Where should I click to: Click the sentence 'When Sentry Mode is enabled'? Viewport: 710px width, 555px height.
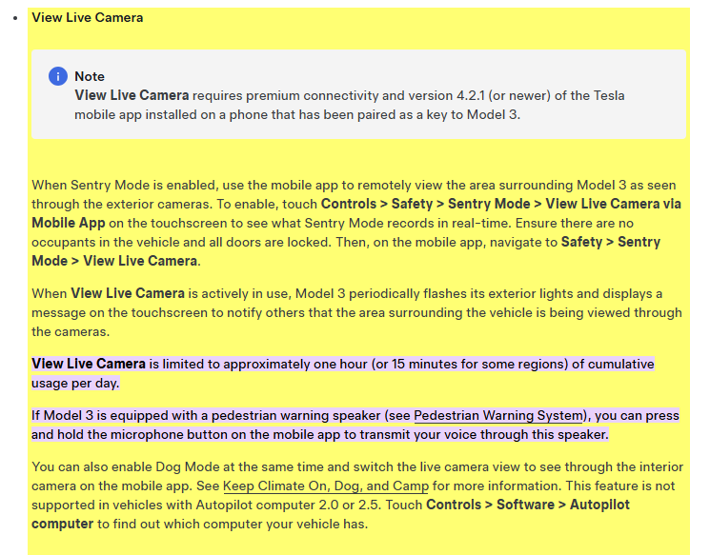pyautogui.click(x=124, y=185)
